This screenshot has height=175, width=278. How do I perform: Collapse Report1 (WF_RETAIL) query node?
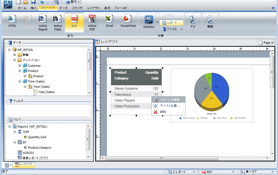click(x=10, y=127)
